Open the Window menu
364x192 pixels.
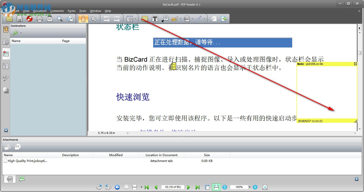tap(96, 11)
